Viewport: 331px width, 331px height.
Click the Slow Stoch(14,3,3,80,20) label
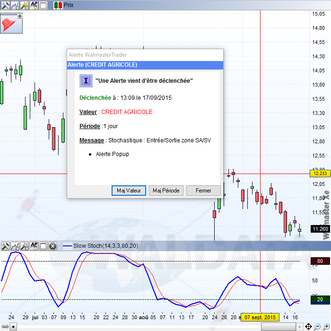point(105,246)
